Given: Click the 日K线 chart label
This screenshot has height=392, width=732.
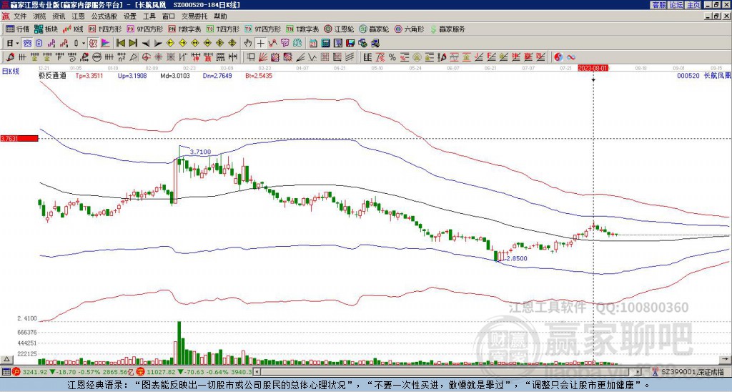Looking at the screenshot, I should click(11, 72).
